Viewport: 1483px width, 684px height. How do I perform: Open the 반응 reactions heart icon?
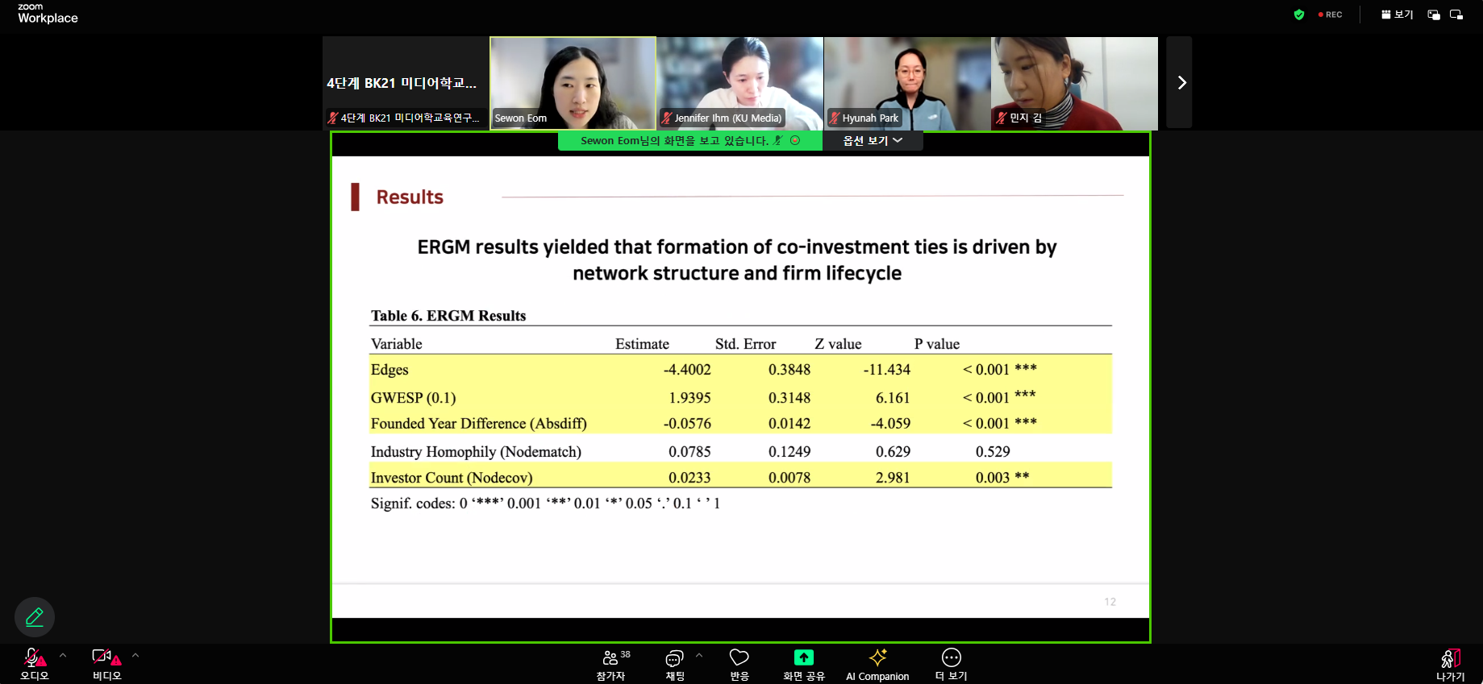(x=739, y=663)
